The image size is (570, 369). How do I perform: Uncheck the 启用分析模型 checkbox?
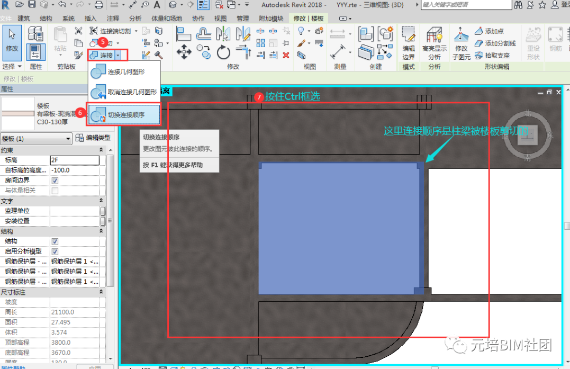point(55,251)
